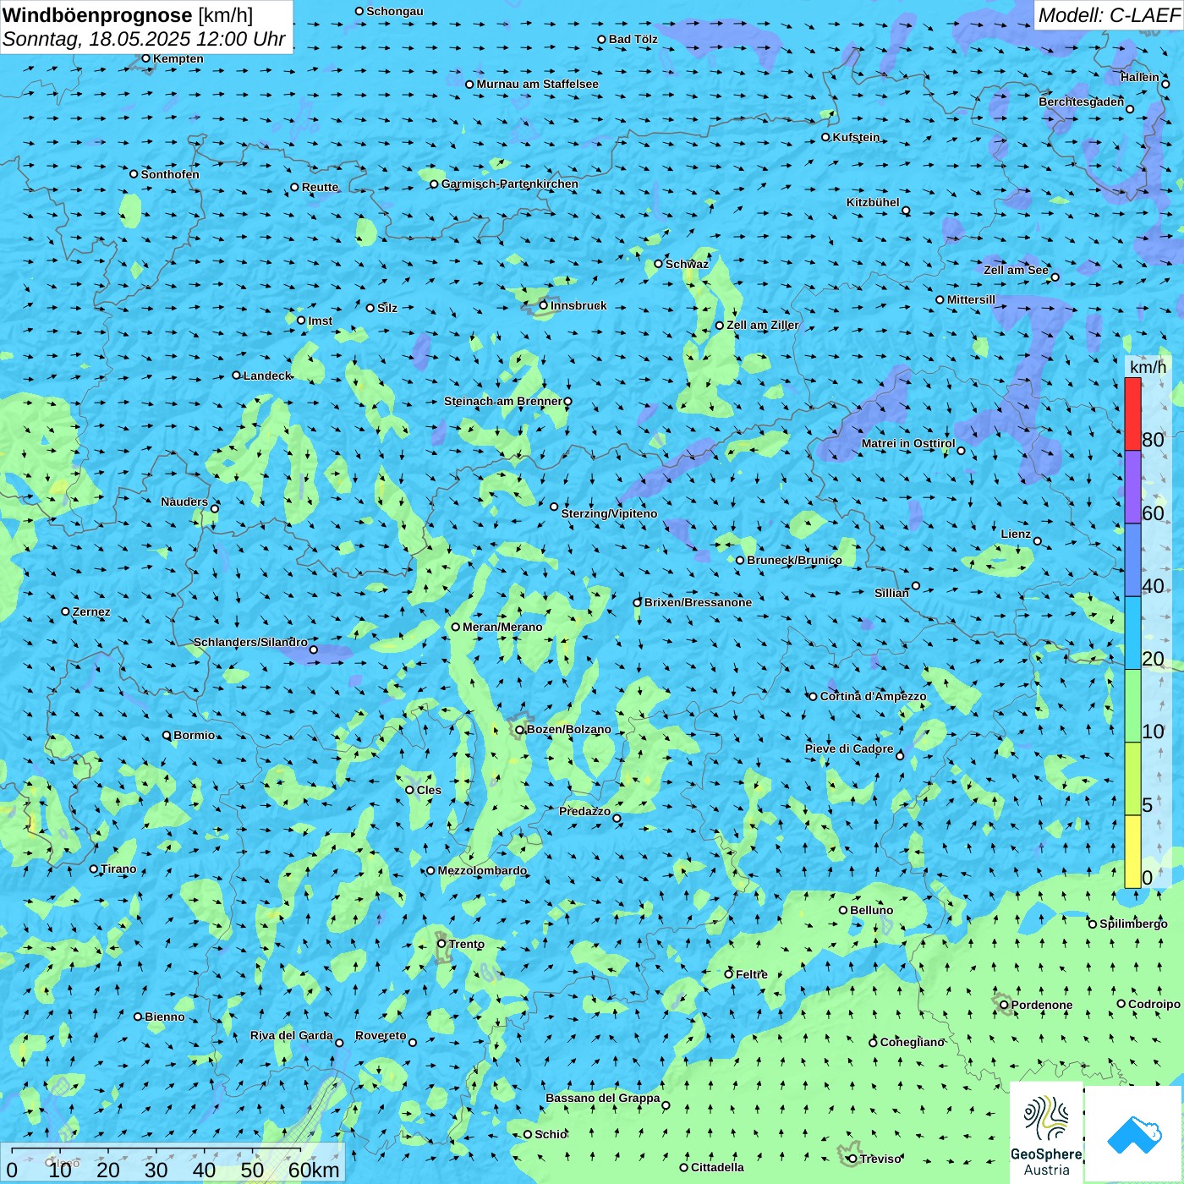
Task: Click the Mezzolombardo label
Action: coord(482,870)
